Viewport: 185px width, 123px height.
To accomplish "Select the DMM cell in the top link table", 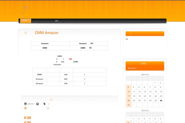I will coord(50,48).
